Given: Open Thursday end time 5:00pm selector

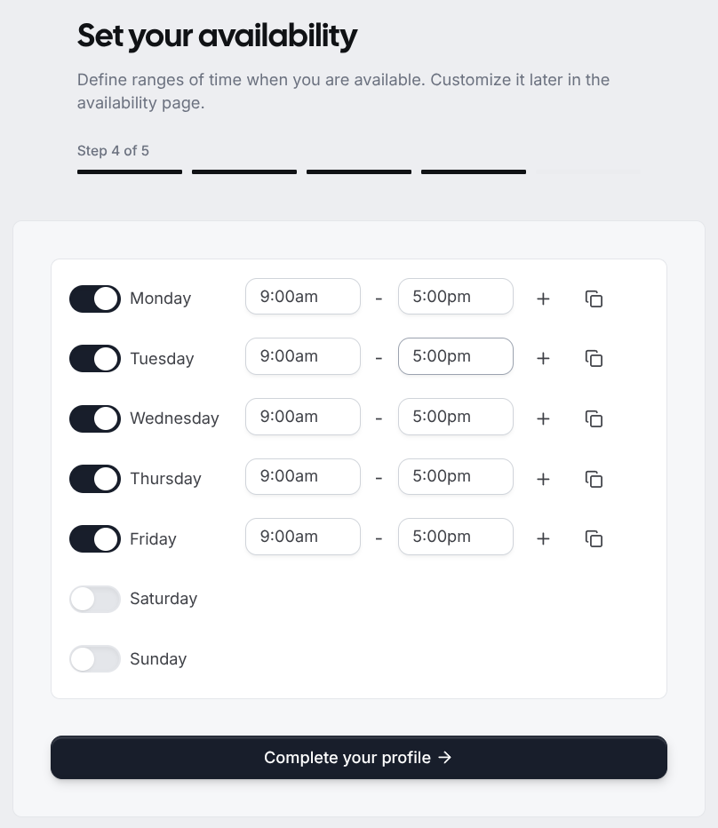Looking at the screenshot, I should point(456,476).
